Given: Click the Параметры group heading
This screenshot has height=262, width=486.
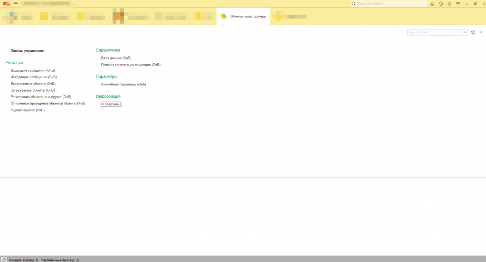Looking at the screenshot, I should [x=106, y=76].
